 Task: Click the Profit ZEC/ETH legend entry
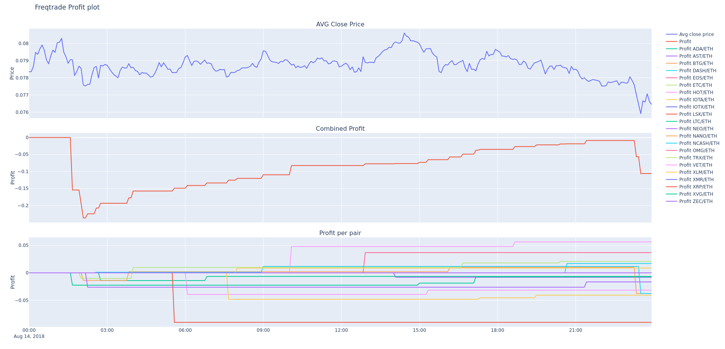click(696, 201)
